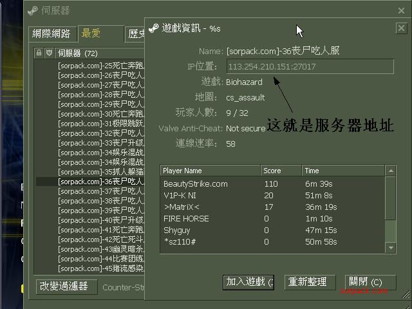Sort servers by the VAC shield column icon
The height and width of the screenshot is (309, 412).
pos(49,53)
